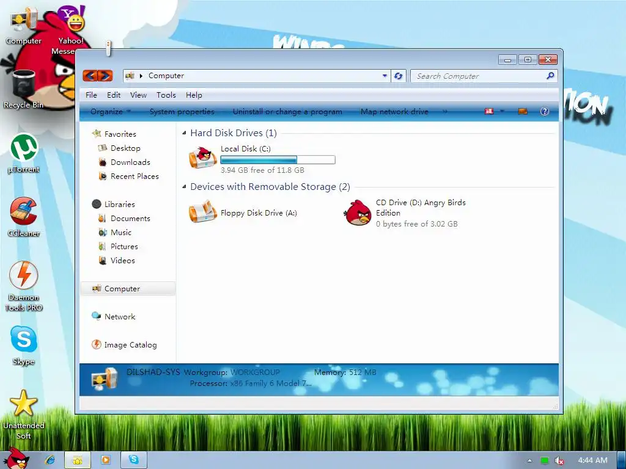626x469 pixels.
Task: Select Computer in the navigation pane
Action: (128, 289)
